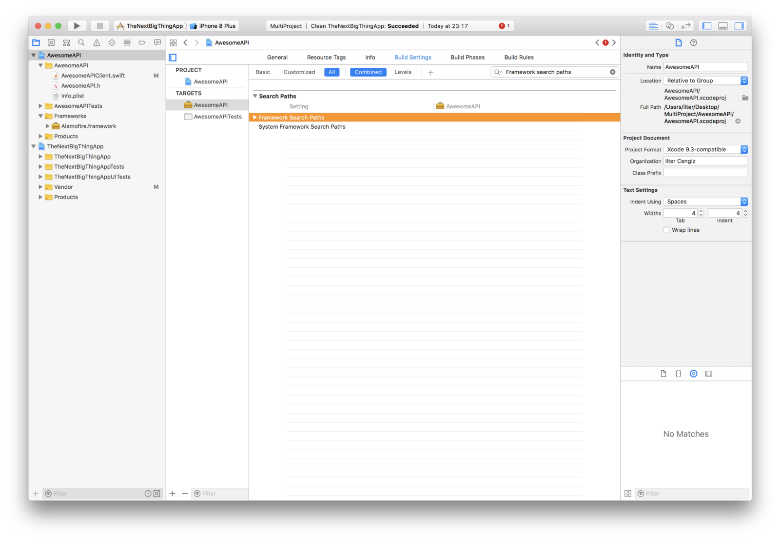
Task: Jump to the next issue
Action: coord(614,42)
